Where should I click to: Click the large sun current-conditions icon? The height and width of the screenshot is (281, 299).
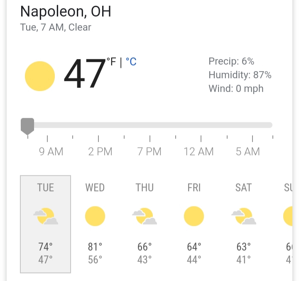click(x=40, y=76)
